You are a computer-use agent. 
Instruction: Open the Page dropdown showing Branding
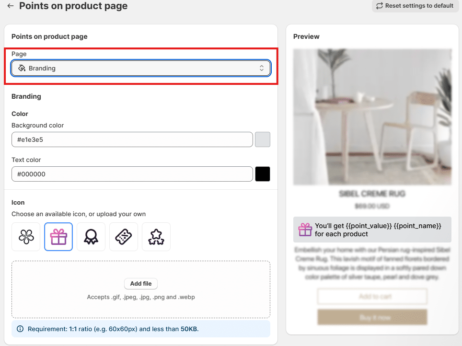140,68
